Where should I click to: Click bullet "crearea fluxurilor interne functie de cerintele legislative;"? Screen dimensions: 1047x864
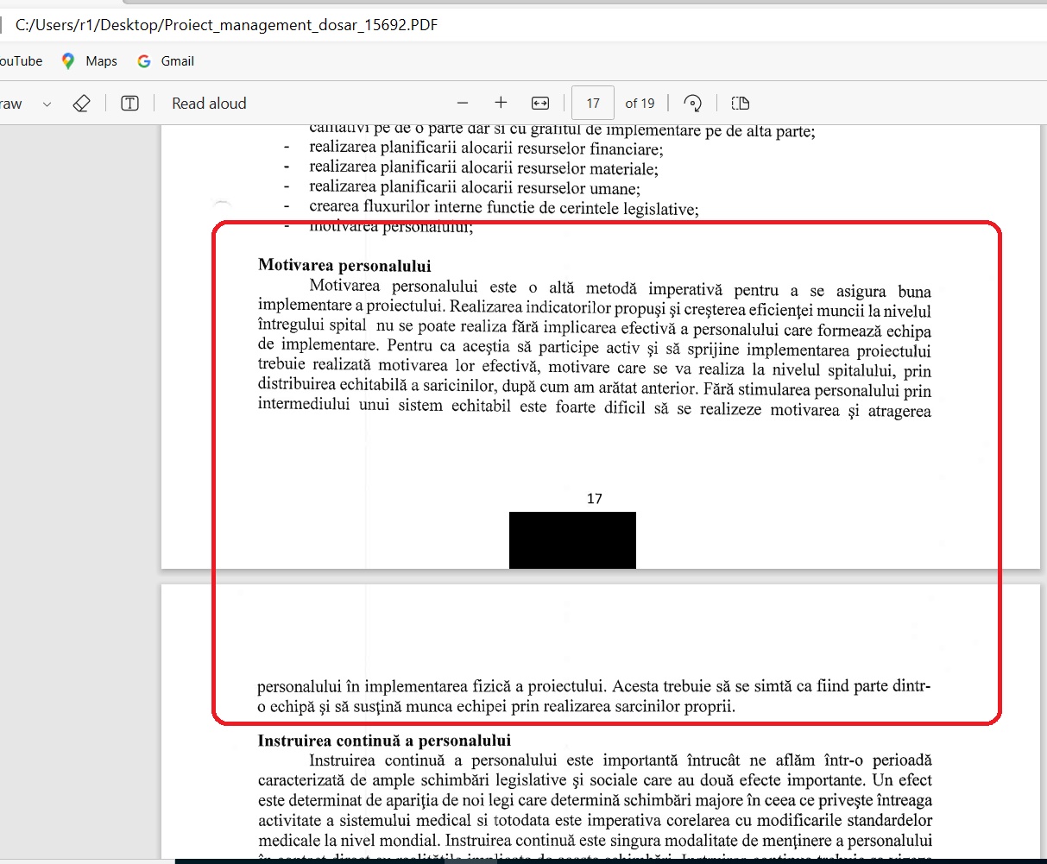(504, 209)
